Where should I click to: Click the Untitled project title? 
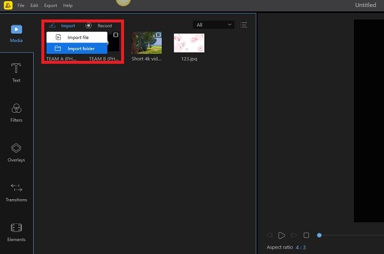click(x=365, y=5)
